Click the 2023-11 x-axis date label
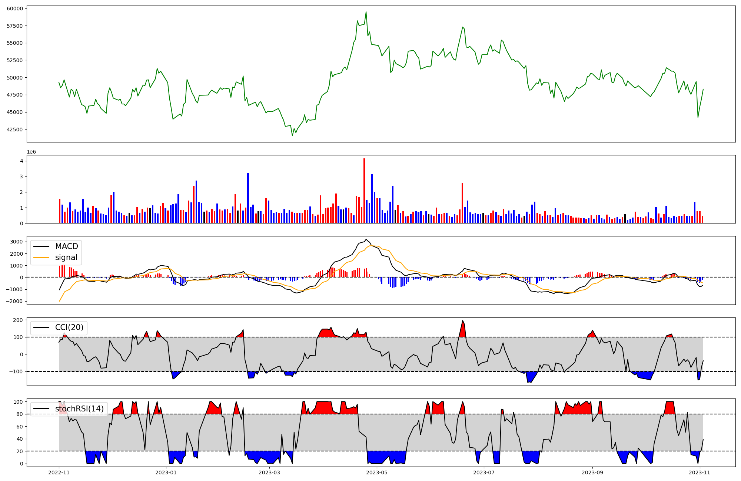The width and height of the screenshot is (741, 481). pyautogui.click(x=699, y=472)
